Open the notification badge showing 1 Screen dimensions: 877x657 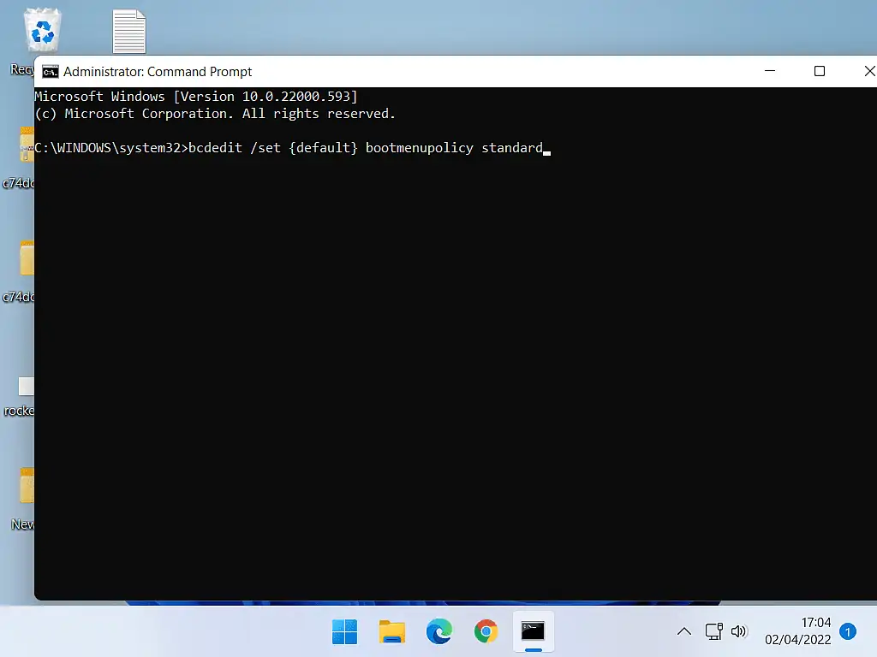tap(847, 632)
